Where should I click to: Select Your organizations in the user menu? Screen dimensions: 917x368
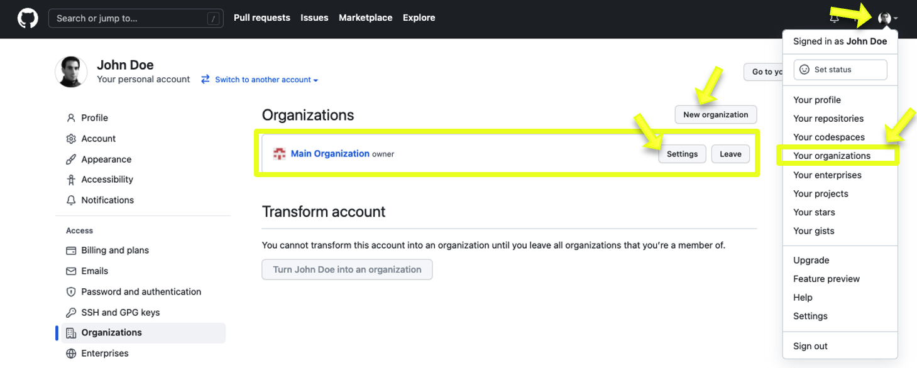[x=832, y=156]
